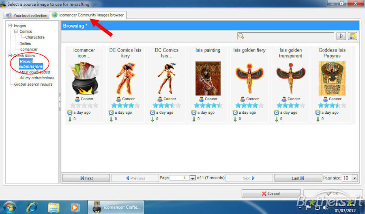The height and width of the screenshot is (214, 365).
Task: Click the Isis golden fiery title
Action: (249, 50)
